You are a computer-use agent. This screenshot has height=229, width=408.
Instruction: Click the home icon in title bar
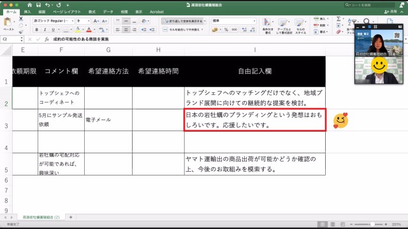point(30,5)
